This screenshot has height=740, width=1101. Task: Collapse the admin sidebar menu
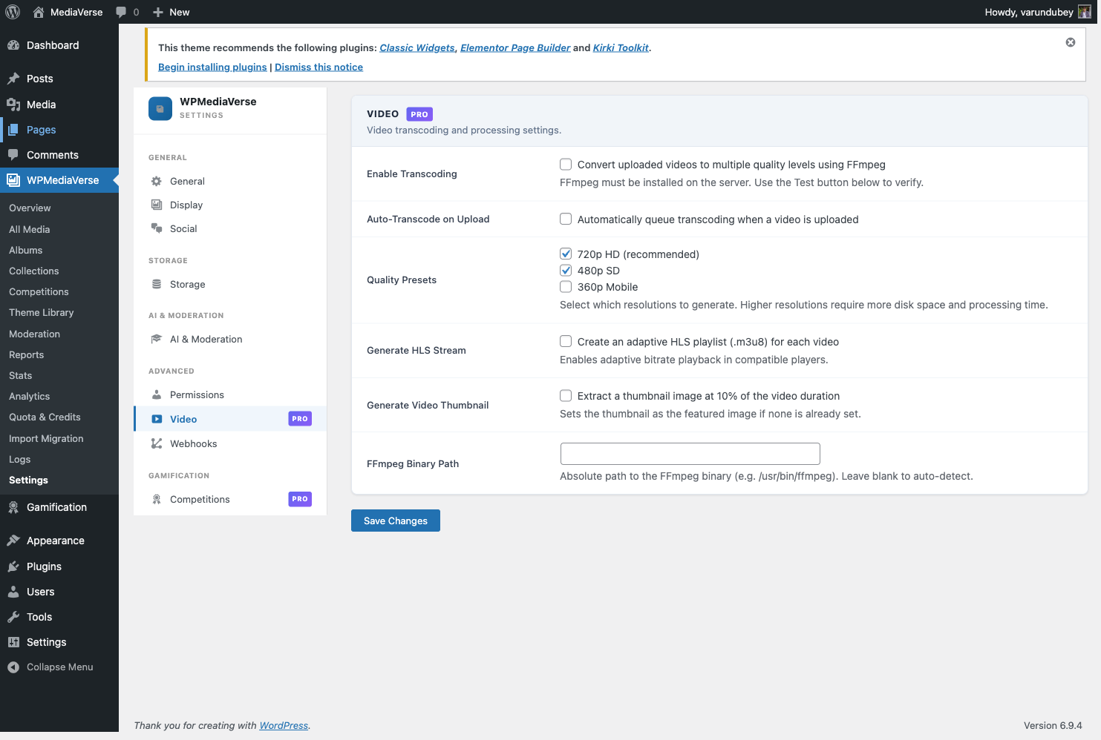point(56,667)
